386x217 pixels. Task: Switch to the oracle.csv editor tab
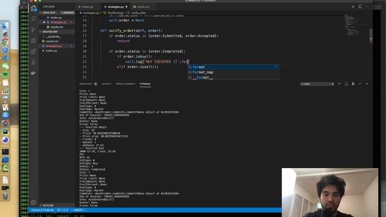click(x=144, y=7)
